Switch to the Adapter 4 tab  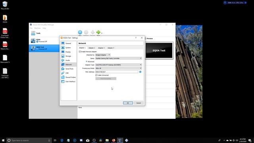111,48
